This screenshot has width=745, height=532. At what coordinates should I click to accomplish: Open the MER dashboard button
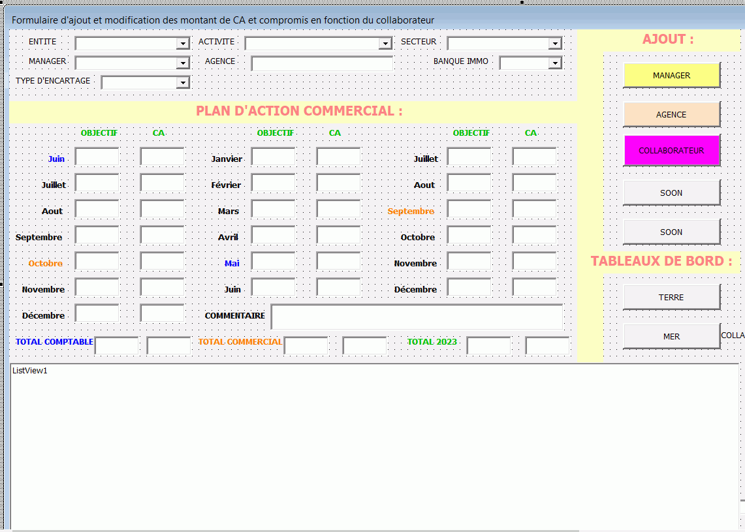pyautogui.click(x=671, y=336)
